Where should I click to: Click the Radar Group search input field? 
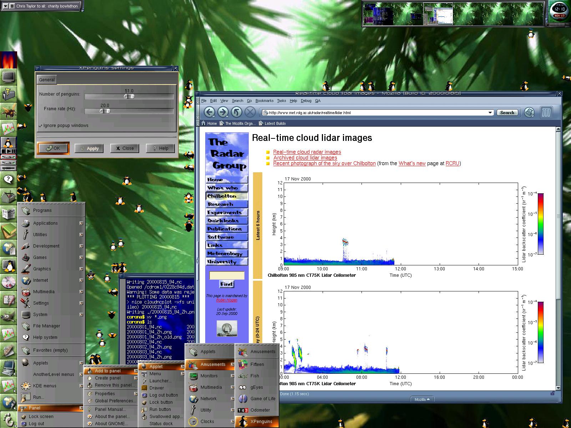(227, 275)
